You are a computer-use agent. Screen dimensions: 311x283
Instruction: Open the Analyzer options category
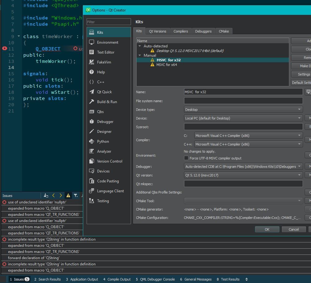[109, 151]
